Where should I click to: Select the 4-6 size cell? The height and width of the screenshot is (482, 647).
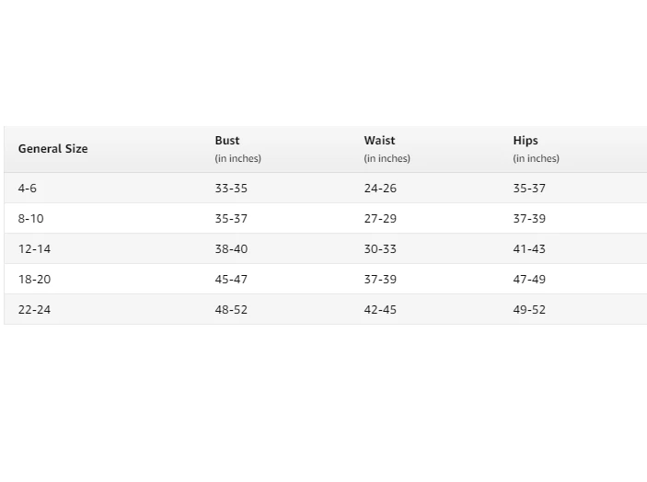point(28,188)
